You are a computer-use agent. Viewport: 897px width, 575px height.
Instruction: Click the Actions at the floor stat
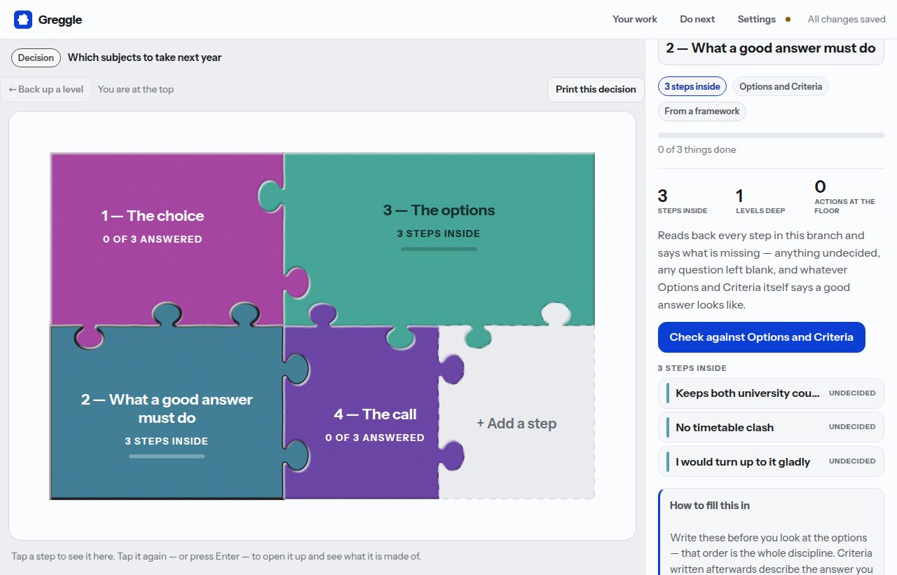845,196
